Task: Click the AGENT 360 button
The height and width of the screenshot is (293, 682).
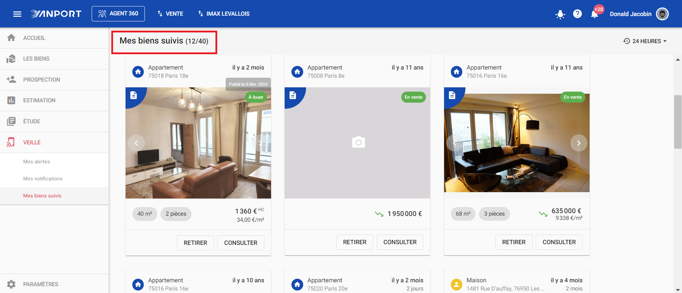Action: pos(118,14)
